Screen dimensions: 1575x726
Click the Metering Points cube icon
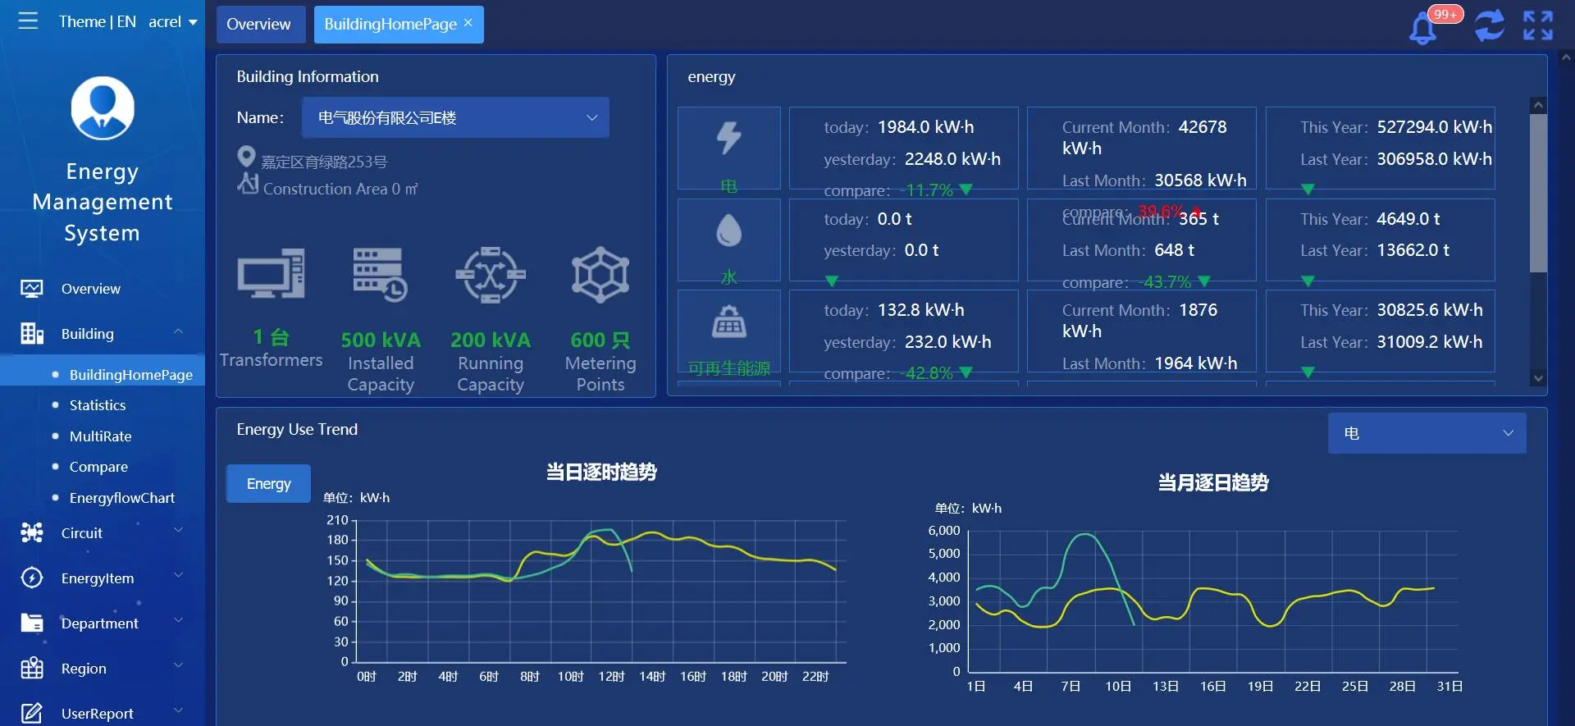[x=600, y=275]
